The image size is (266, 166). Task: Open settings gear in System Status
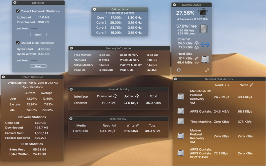pos(179,70)
